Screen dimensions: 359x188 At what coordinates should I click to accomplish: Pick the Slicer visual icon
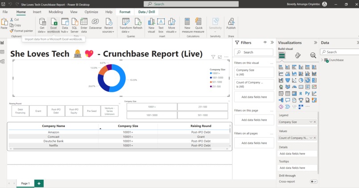[x=281, y=94]
